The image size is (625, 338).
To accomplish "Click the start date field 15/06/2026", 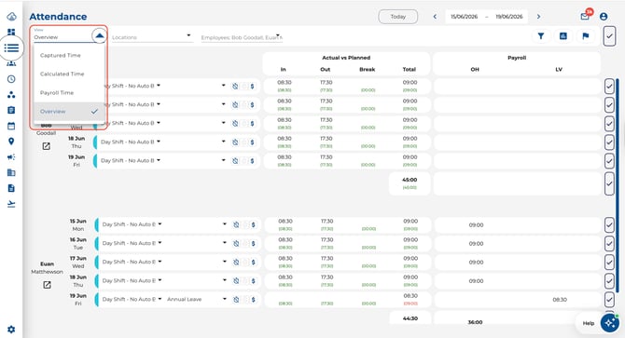I will 464,17.
